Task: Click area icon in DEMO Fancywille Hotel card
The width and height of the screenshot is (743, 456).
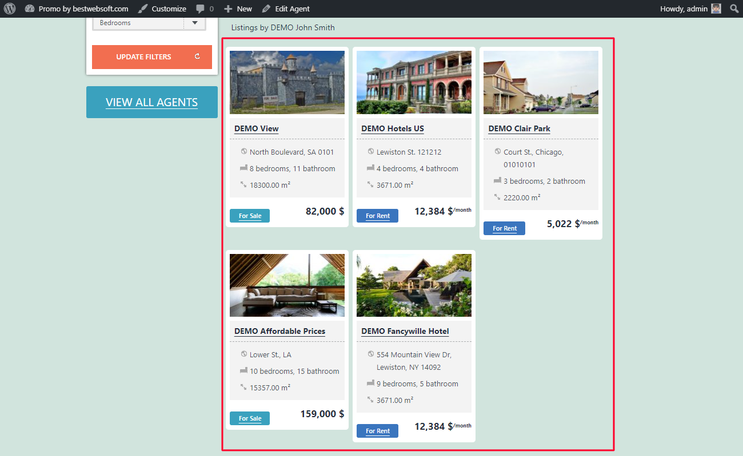Action: pos(370,399)
